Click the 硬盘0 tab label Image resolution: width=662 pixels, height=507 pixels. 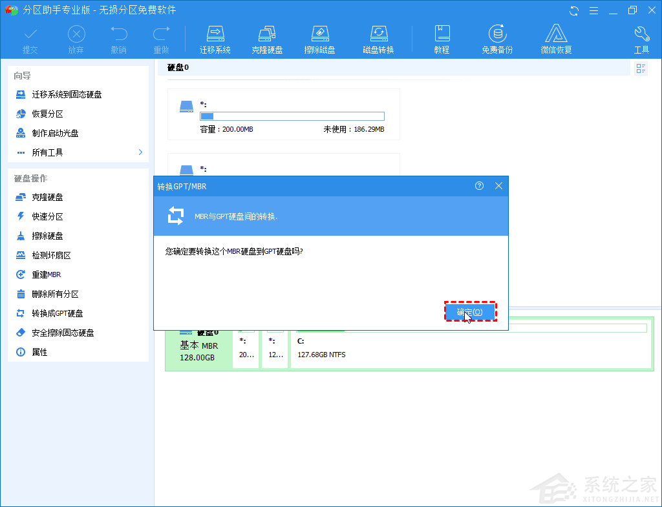176,67
